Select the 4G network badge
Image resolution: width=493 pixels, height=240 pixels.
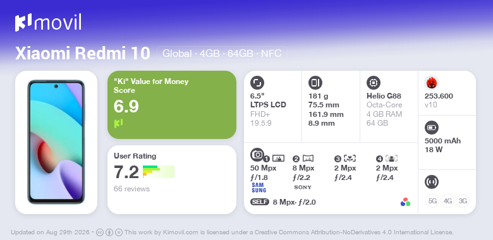point(447,201)
